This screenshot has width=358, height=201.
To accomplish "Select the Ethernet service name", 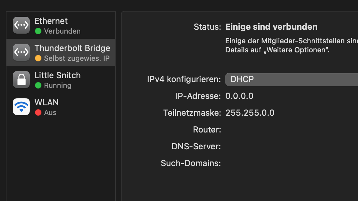I will tap(51, 21).
